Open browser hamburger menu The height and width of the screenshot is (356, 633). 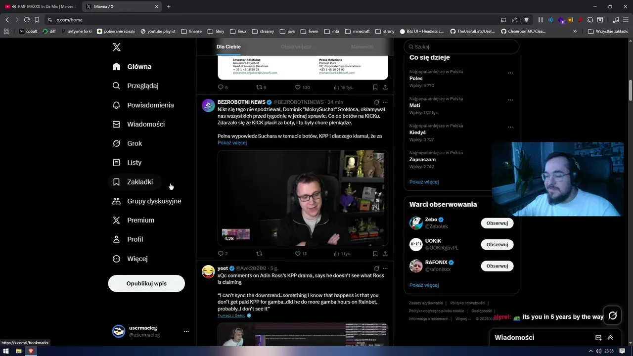coord(626,20)
